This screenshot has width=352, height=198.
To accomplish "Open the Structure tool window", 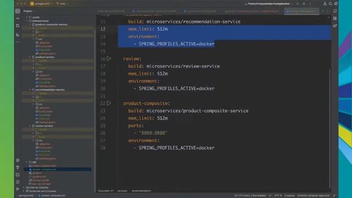I will point(18,35).
